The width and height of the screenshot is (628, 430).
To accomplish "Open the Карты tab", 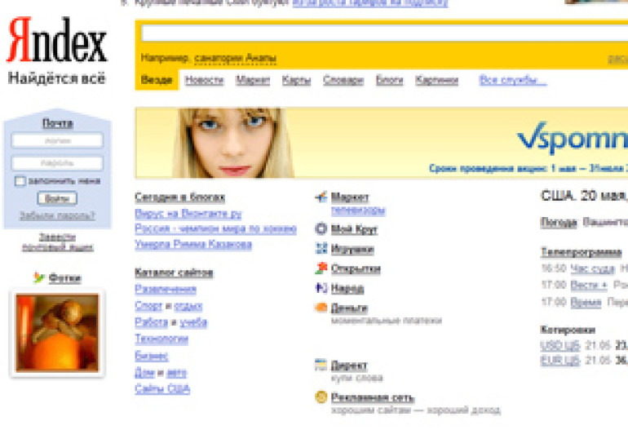I will pyautogui.click(x=296, y=81).
